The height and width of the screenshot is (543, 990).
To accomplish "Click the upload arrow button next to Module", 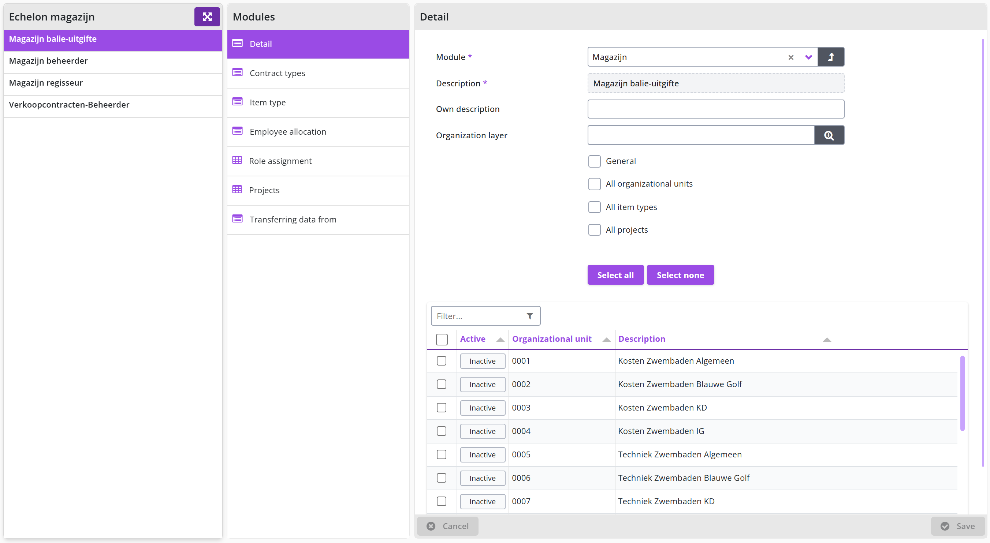I will (830, 57).
